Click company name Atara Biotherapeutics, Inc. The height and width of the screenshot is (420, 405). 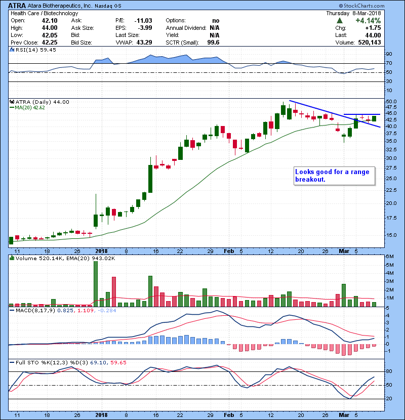click(x=60, y=6)
